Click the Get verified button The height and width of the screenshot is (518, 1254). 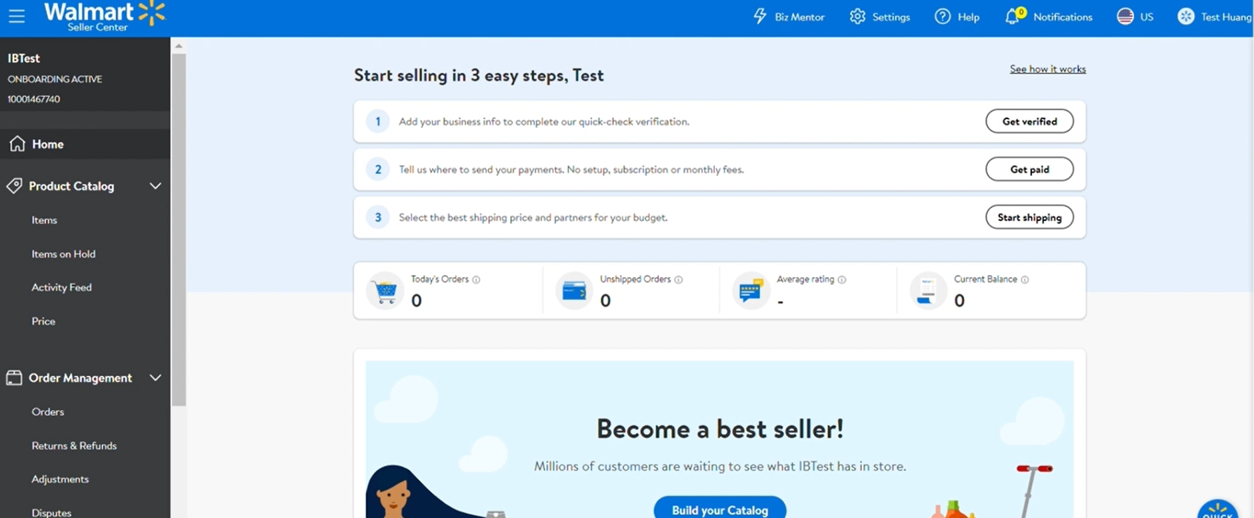[1029, 121]
